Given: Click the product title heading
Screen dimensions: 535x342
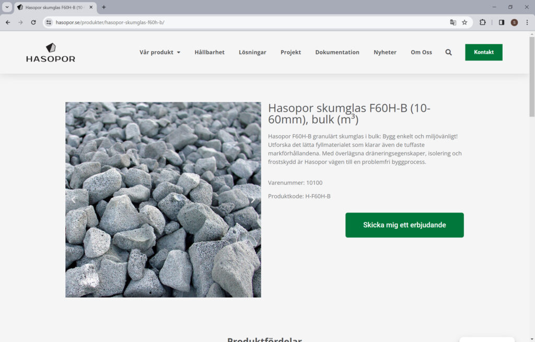Looking at the screenshot, I should point(349,113).
